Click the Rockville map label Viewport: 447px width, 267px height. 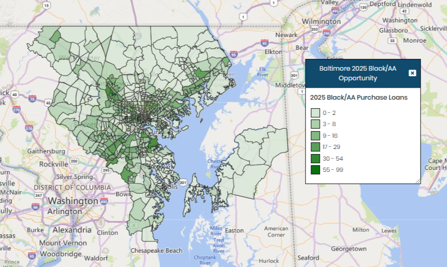[x=53, y=164]
